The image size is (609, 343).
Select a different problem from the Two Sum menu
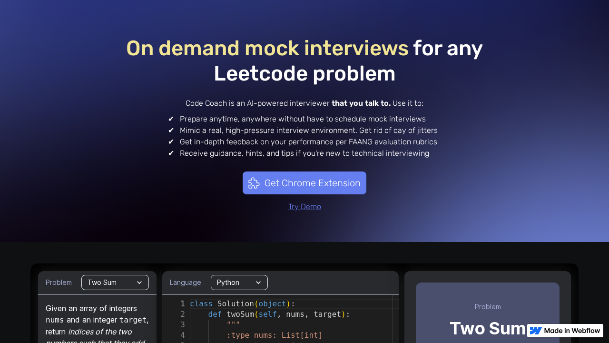tap(115, 282)
